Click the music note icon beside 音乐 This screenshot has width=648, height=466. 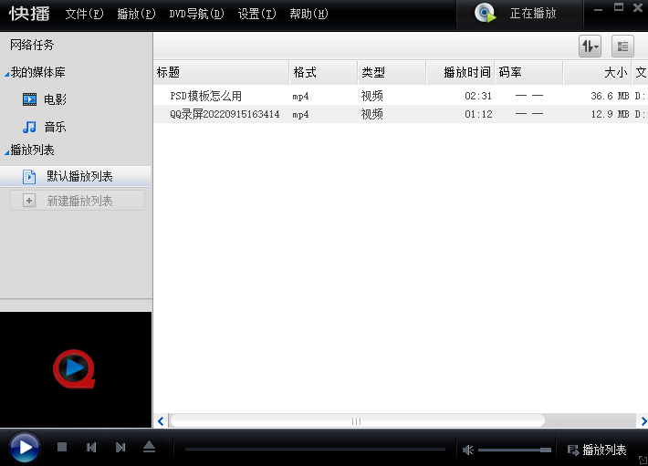click(x=29, y=127)
